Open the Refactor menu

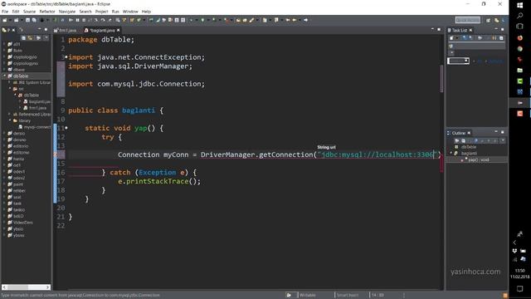(x=47, y=12)
